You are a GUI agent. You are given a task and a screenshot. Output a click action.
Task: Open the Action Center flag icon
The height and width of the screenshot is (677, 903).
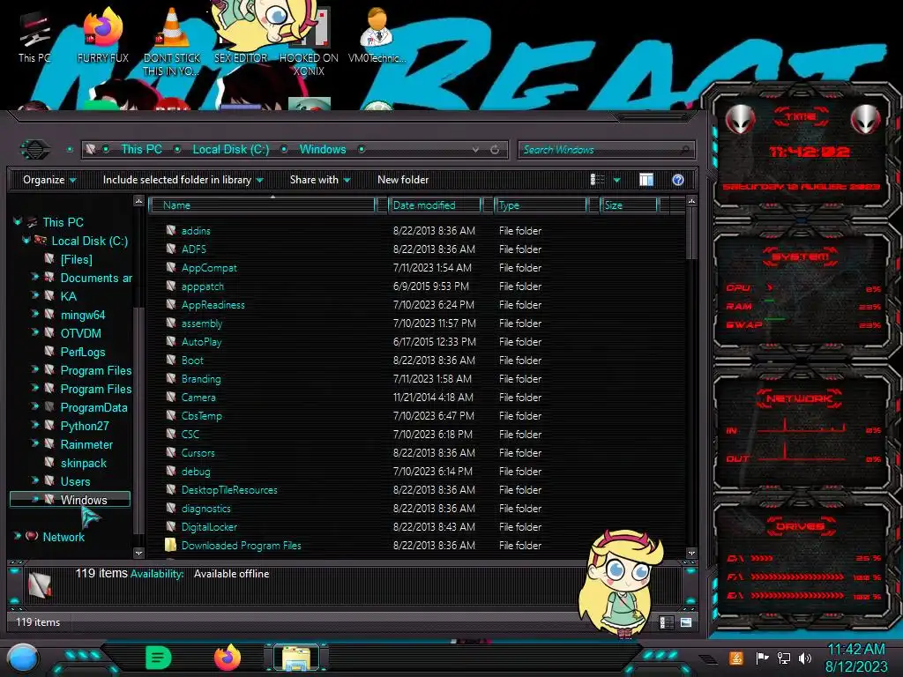pyautogui.click(x=762, y=658)
